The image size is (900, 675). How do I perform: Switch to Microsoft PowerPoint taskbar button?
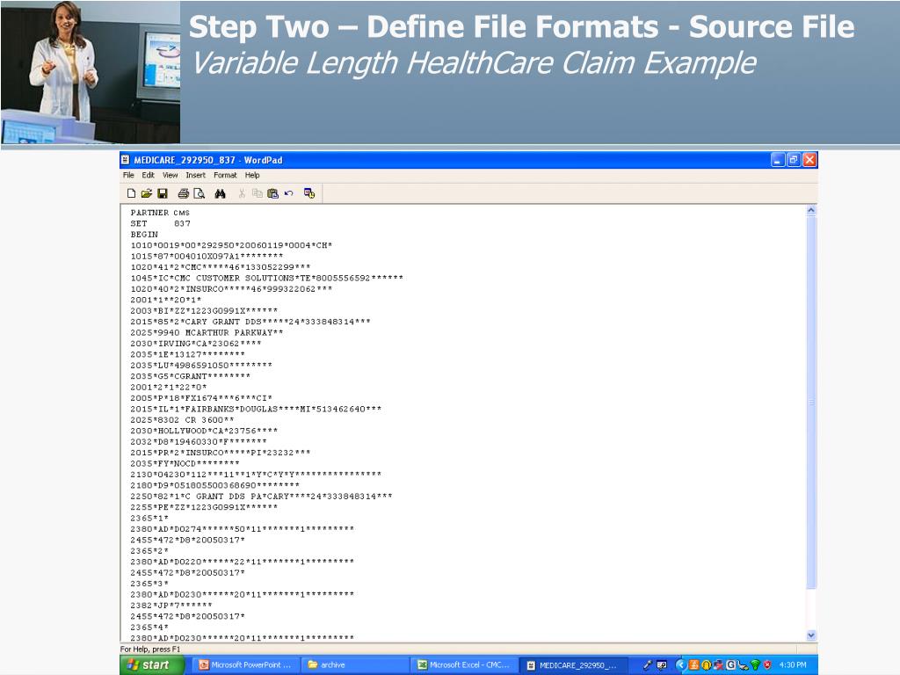click(244, 664)
